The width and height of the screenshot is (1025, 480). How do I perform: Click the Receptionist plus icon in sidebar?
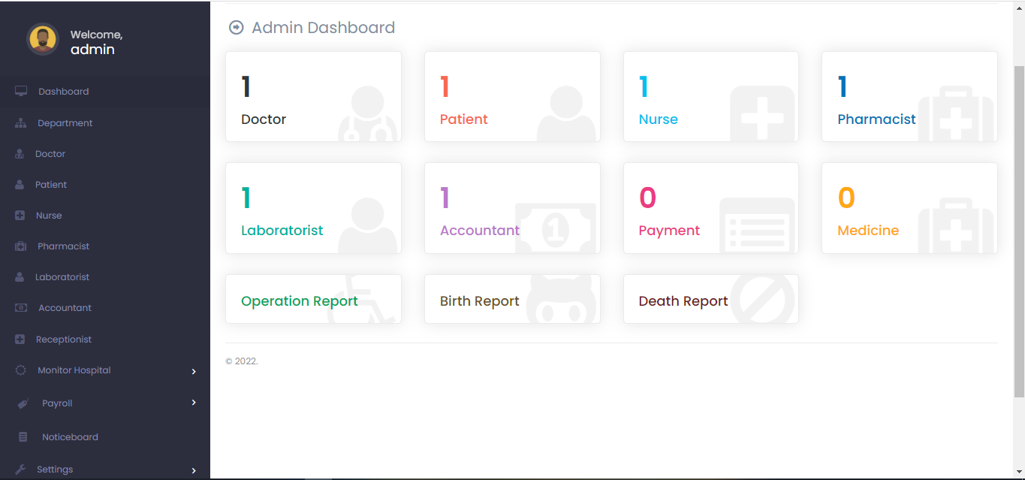click(20, 340)
